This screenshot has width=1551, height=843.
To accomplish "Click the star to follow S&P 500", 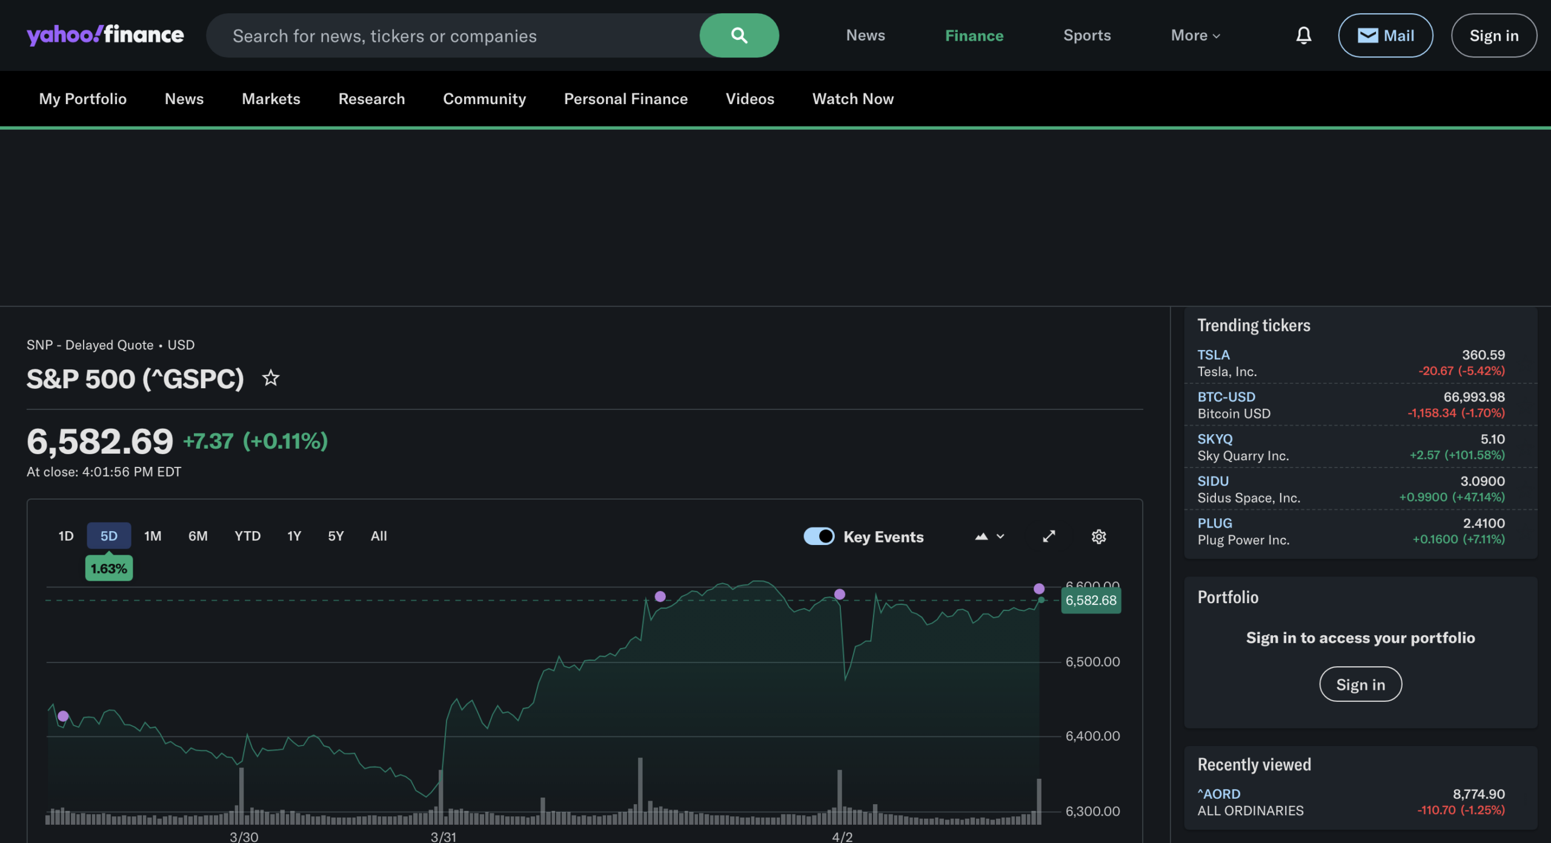I will click(x=270, y=379).
